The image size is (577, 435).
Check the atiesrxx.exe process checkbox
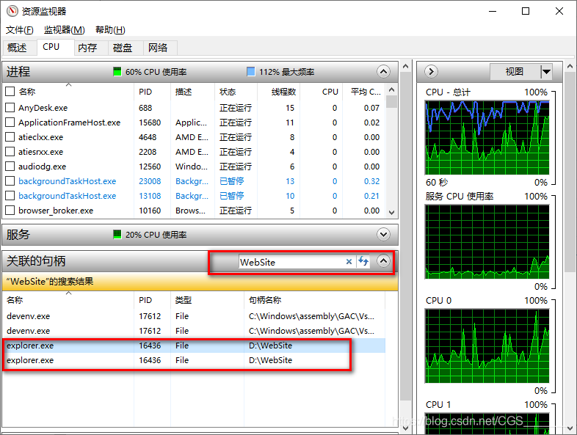pos(10,152)
